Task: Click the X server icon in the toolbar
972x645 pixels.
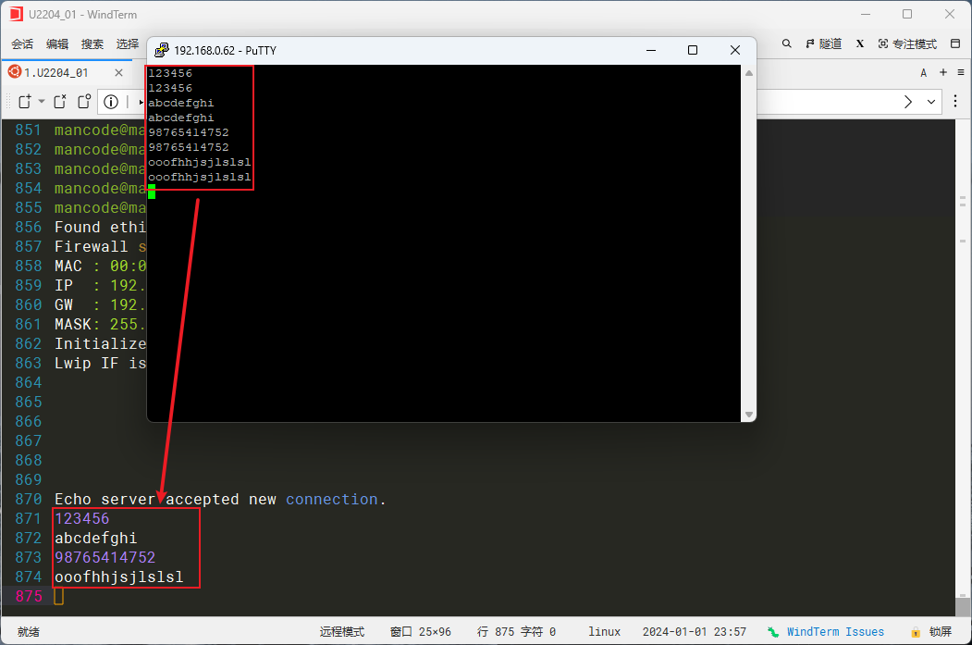Action: point(860,43)
